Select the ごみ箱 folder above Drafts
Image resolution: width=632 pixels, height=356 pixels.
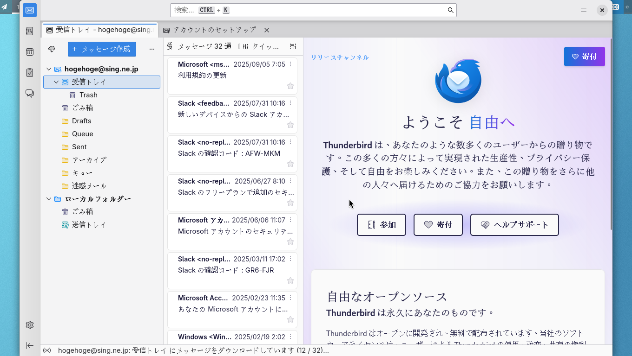(x=102, y=108)
